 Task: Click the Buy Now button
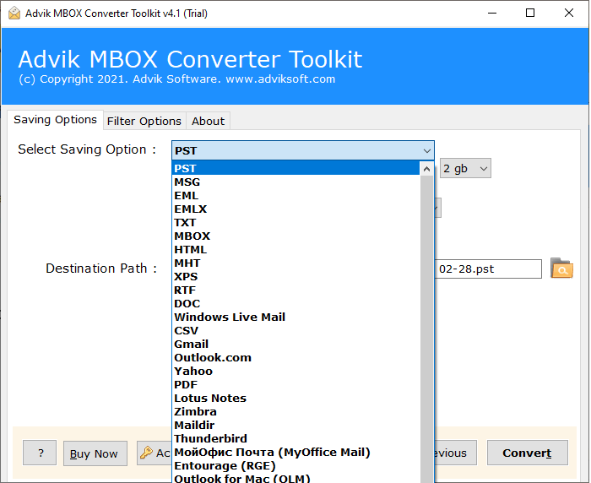tap(95, 453)
